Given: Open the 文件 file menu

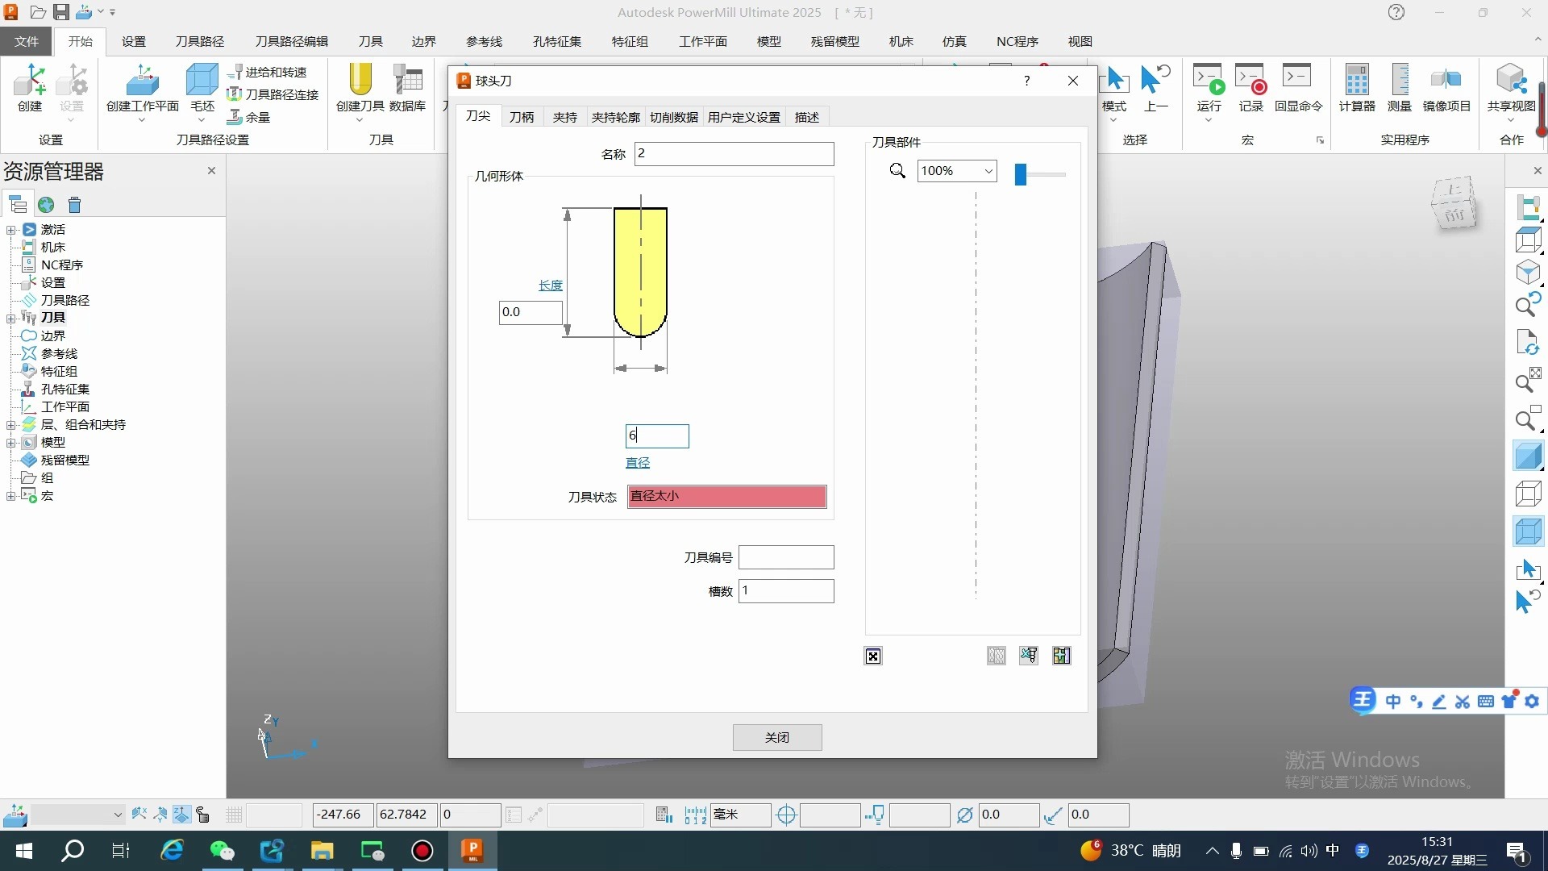Looking at the screenshot, I should [27, 41].
